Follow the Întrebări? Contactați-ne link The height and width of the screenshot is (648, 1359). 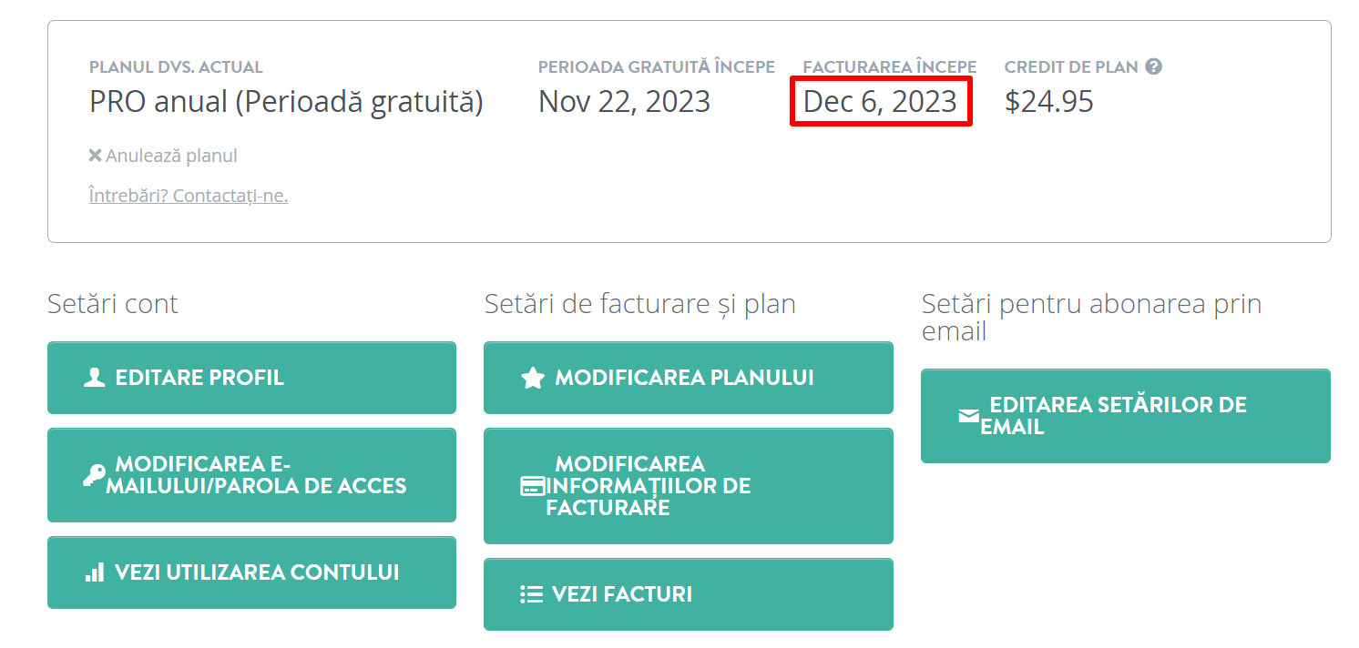[189, 195]
